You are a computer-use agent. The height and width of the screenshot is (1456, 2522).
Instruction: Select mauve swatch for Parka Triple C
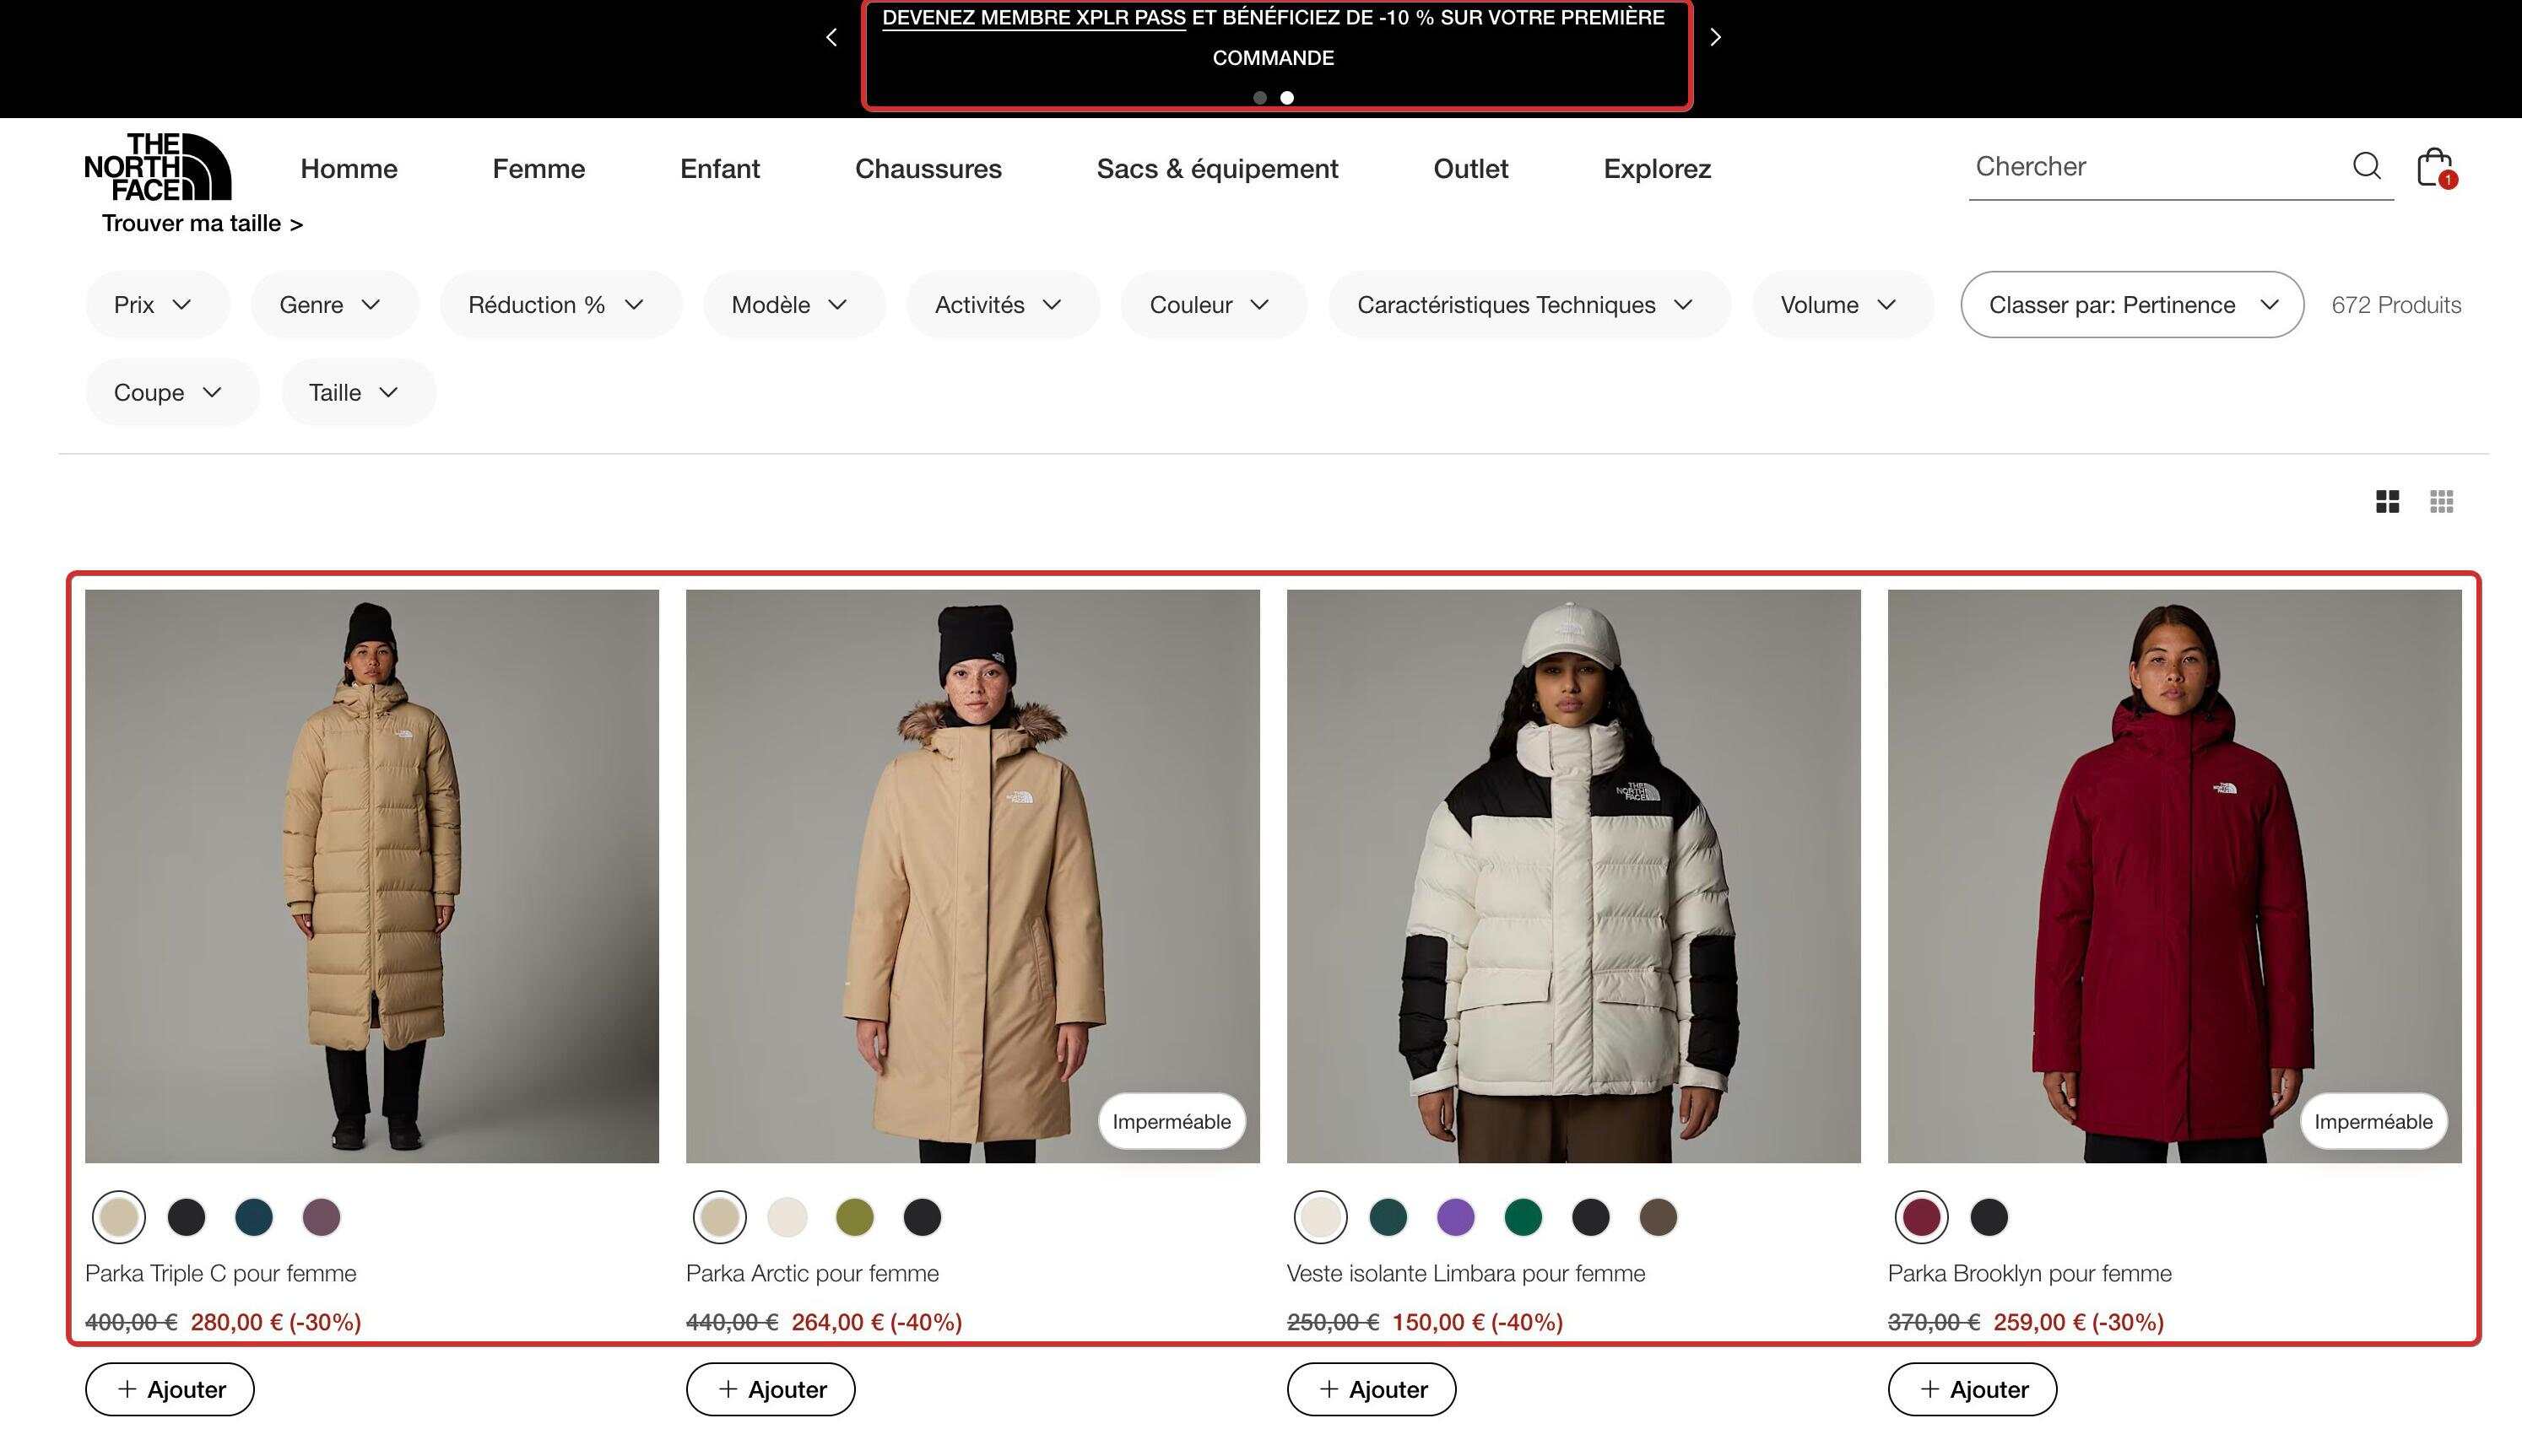pyautogui.click(x=321, y=1217)
